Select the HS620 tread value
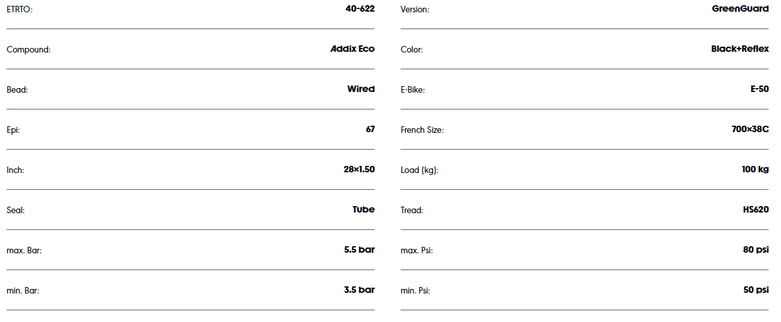 (x=756, y=209)
